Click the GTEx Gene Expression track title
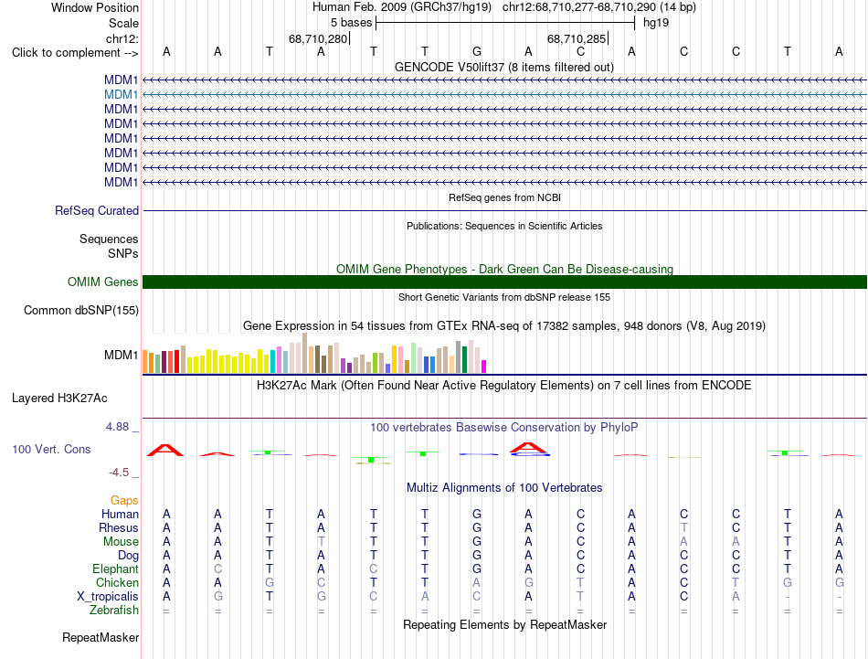 tap(504, 325)
